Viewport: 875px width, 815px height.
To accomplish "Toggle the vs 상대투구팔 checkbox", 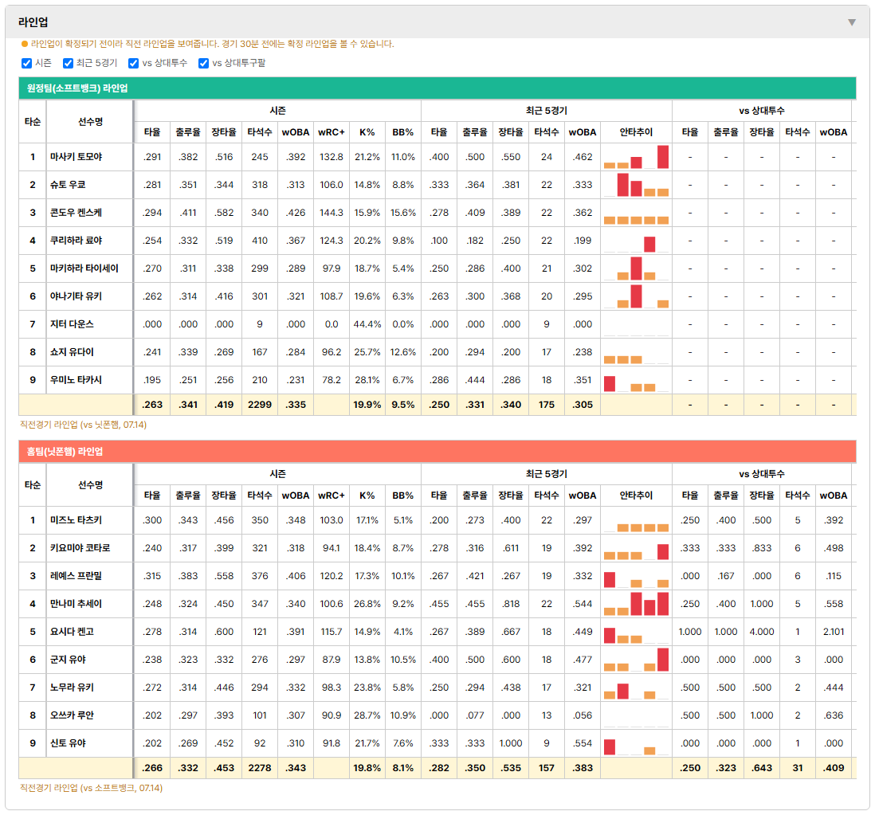I will point(204,63).
